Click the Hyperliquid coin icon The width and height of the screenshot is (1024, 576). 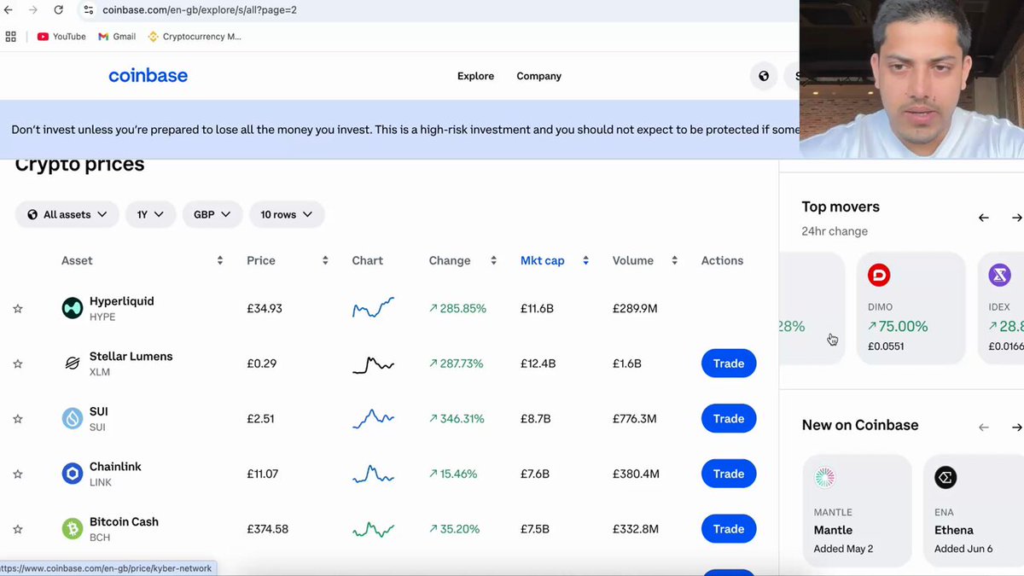coord(73,308)
